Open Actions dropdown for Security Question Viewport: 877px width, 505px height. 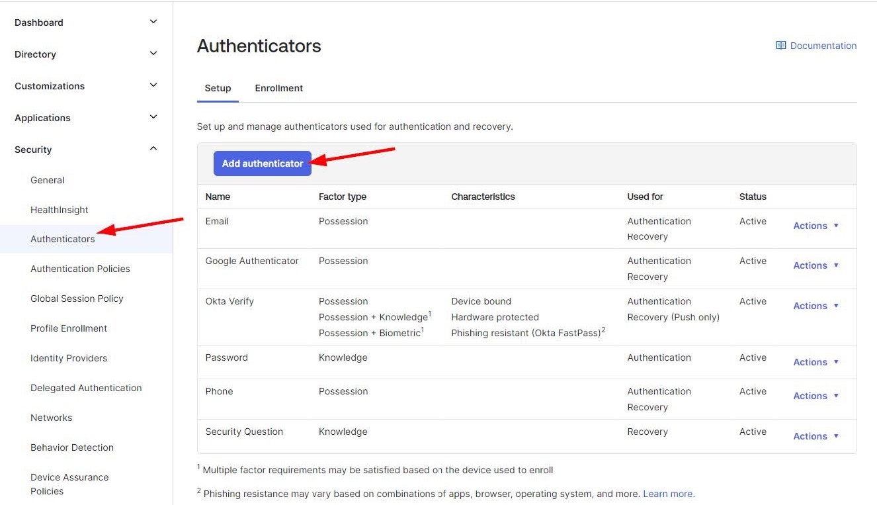[815, 436]
